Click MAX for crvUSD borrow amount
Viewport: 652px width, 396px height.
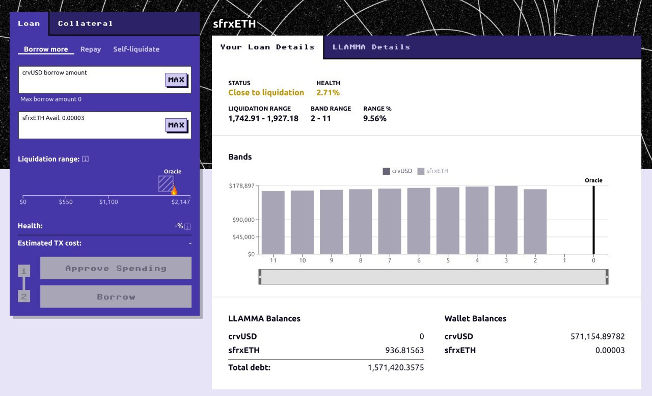click(176, 80)
